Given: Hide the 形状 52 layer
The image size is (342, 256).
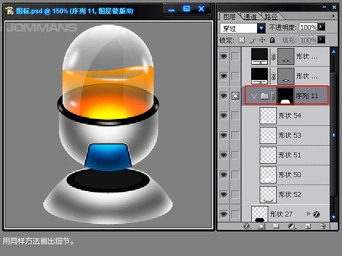Looking at the screenshot, I should (223, 194).
